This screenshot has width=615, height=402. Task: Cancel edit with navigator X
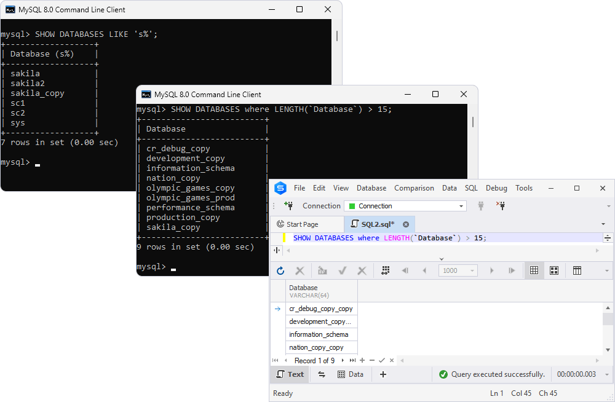pyautogui.click(x=392, y=360)
